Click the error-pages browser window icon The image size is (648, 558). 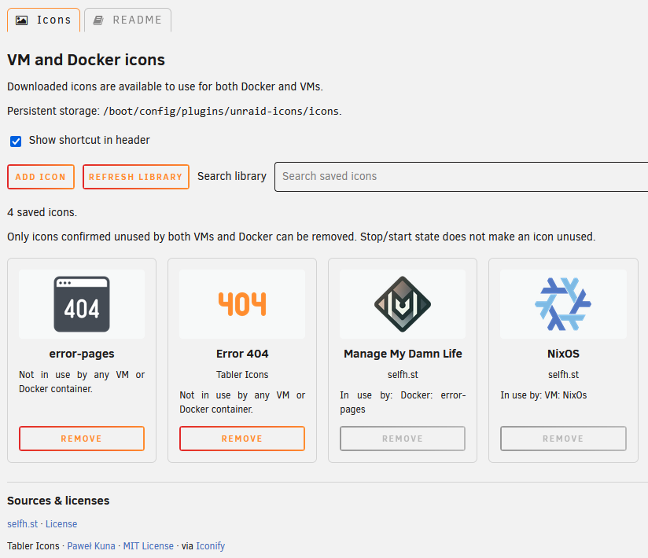coord(82,304)
